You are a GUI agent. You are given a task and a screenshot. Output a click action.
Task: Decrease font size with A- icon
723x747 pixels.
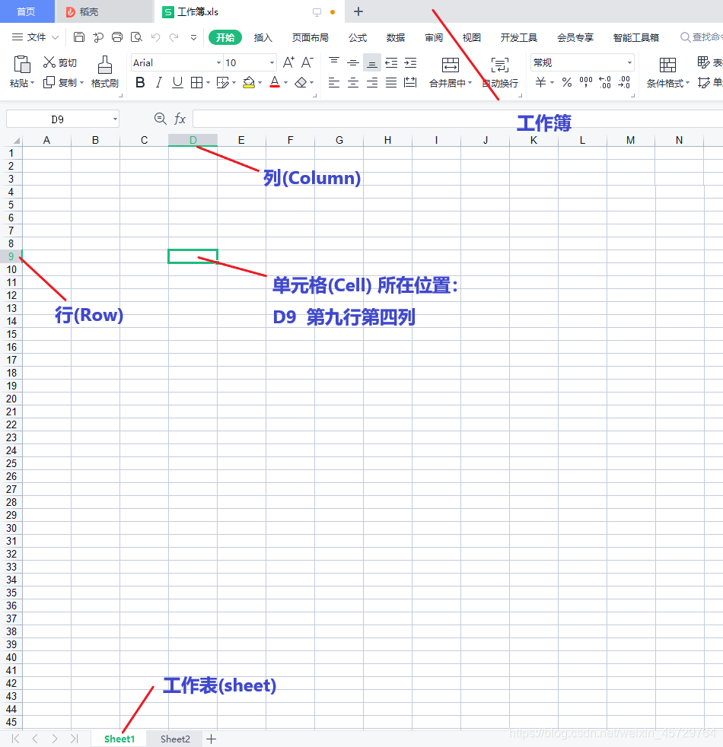pyautogui.click(x=307, y=62)
